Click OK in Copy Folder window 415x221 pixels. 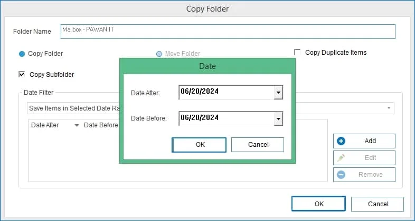click(x=319, y=204)
